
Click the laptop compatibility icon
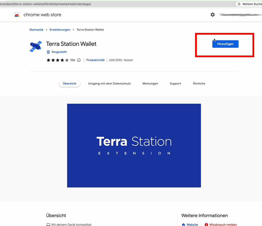(48, 224)
